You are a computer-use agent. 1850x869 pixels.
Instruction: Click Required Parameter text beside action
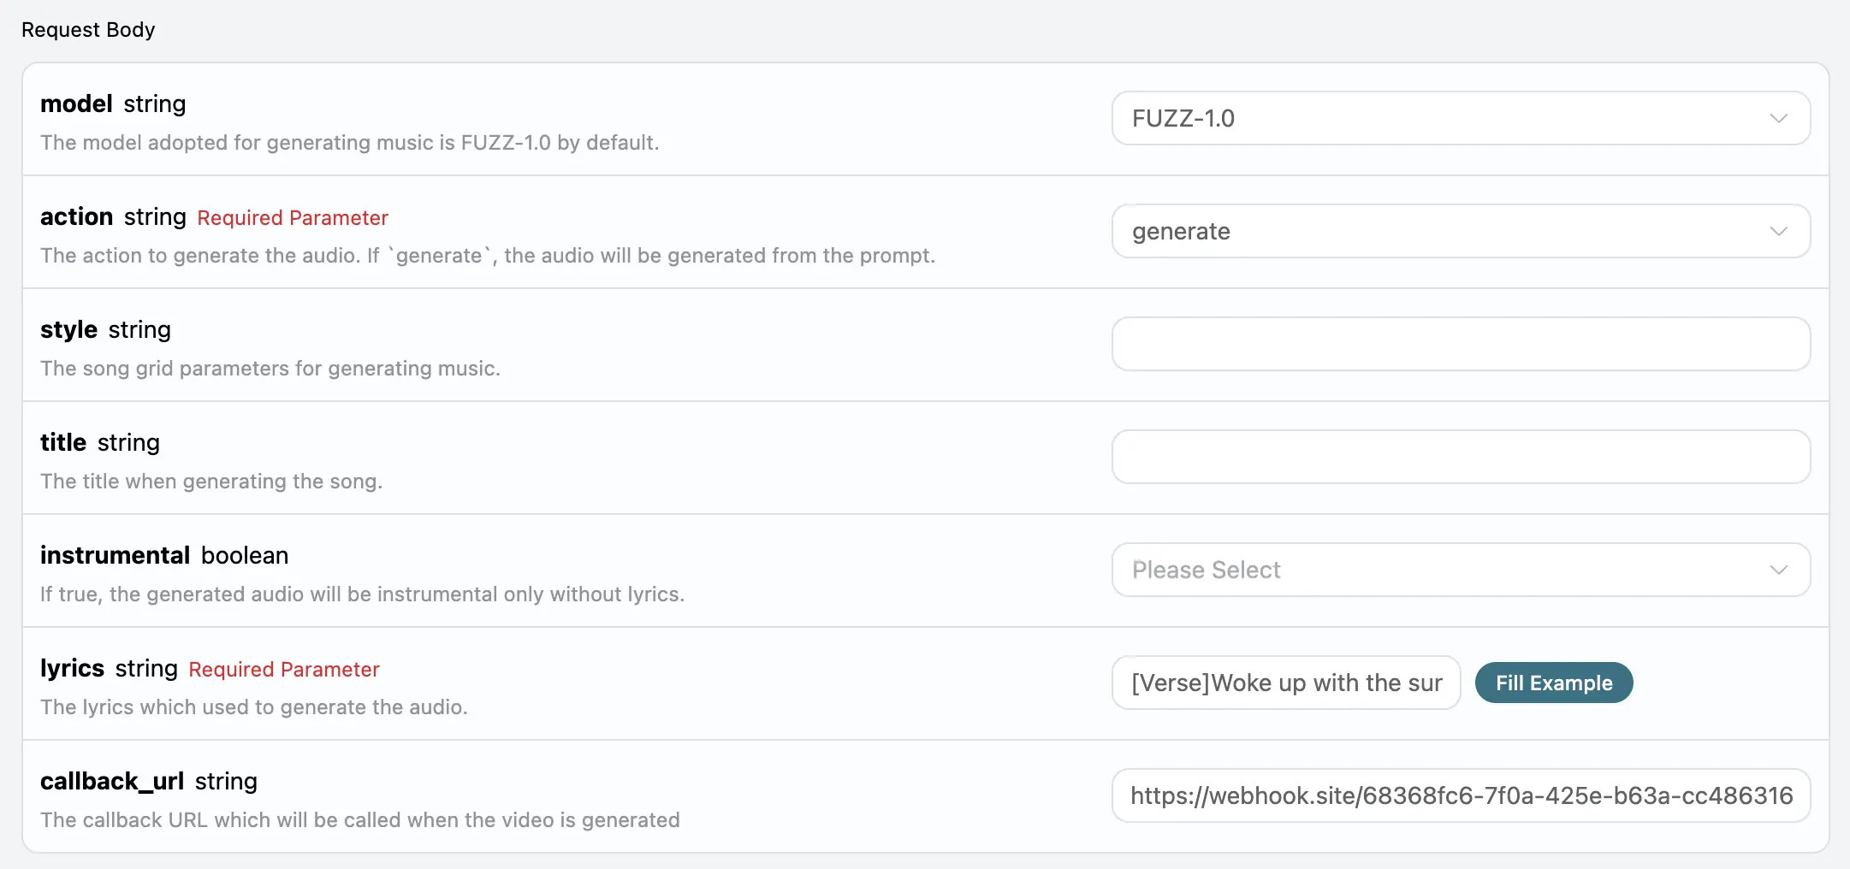pyautogui.click(x=293, y=218)
